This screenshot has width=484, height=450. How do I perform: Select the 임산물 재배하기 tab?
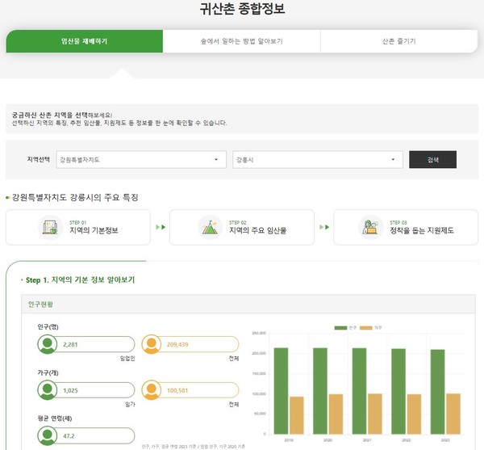(84, 41)
